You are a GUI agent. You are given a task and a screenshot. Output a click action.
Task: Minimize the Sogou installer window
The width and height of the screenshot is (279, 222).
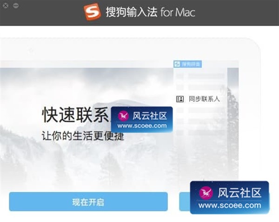point(16,6)
